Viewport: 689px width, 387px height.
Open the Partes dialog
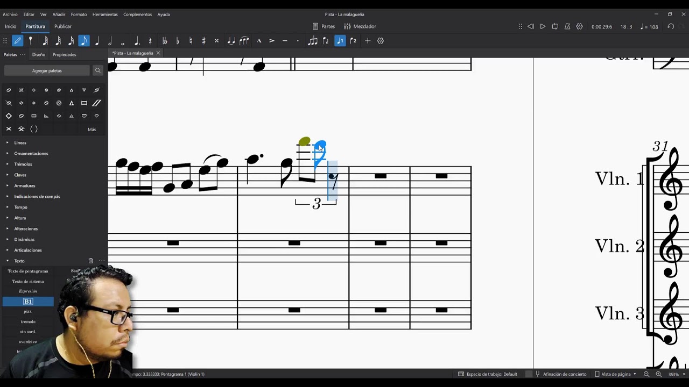(324, 26)
